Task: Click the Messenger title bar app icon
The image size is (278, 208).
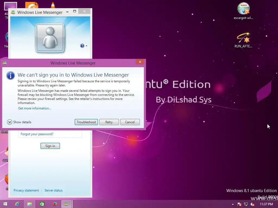Action: [x=13, y=12]
